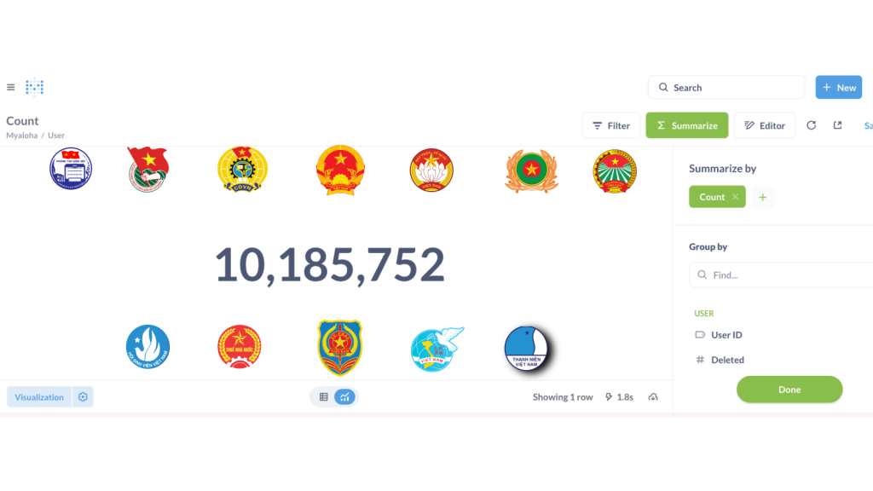Click the green Done button
Image resolution: width=873 pixels, height=491 pixels.
[789, 389]
